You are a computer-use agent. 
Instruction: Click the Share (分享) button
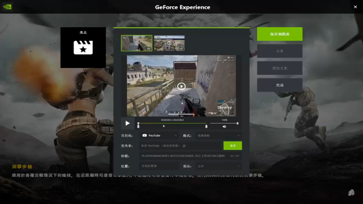coord(280,51)
